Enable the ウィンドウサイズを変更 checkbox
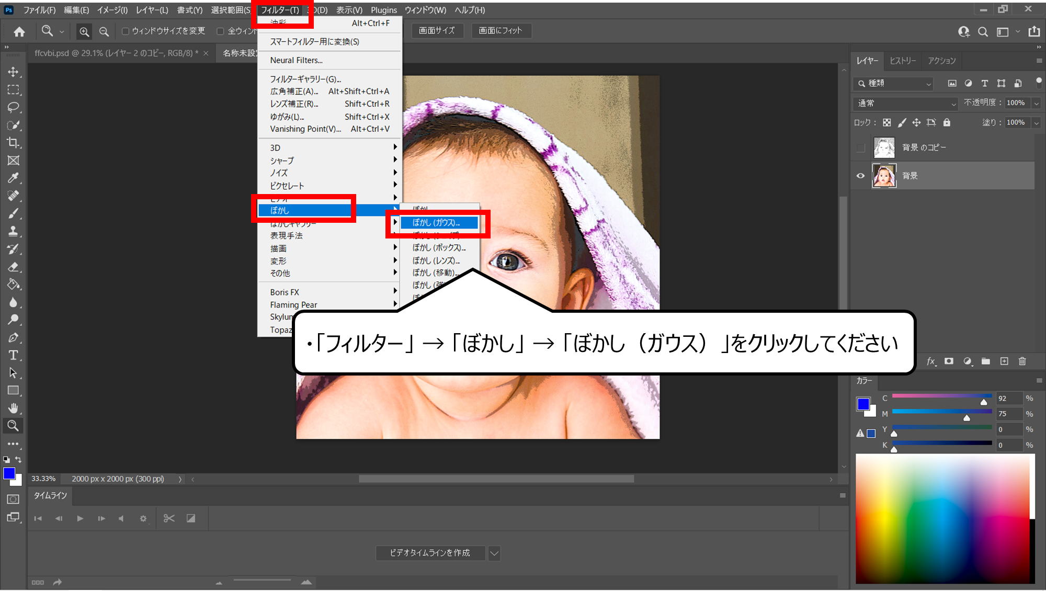This screenshot has width=1046, height=591. pos(126,31)
